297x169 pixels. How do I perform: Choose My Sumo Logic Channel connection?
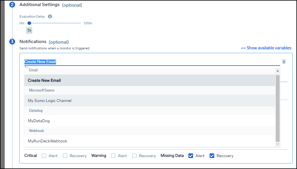pos(150,101)
